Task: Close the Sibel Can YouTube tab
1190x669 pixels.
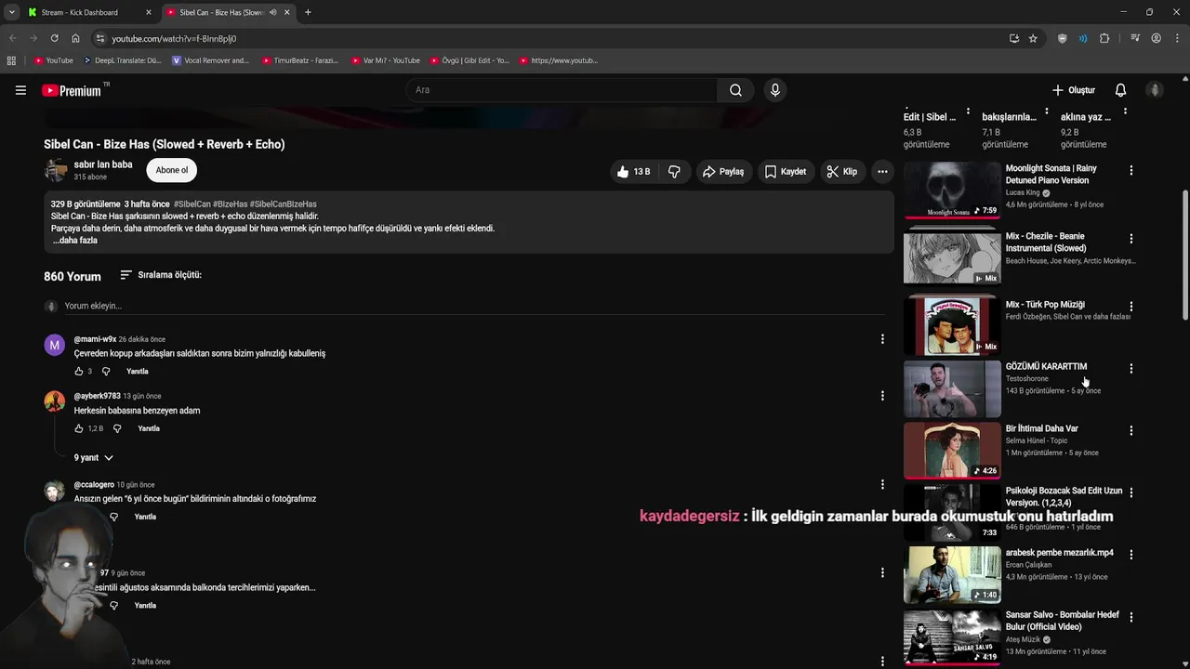Action: [287, 12]
